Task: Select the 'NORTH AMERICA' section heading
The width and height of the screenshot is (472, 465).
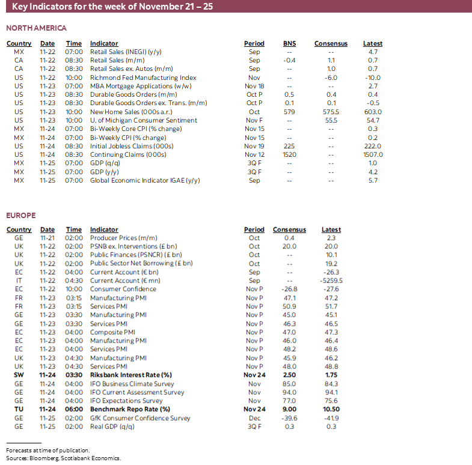Action: tap(37, 28)
